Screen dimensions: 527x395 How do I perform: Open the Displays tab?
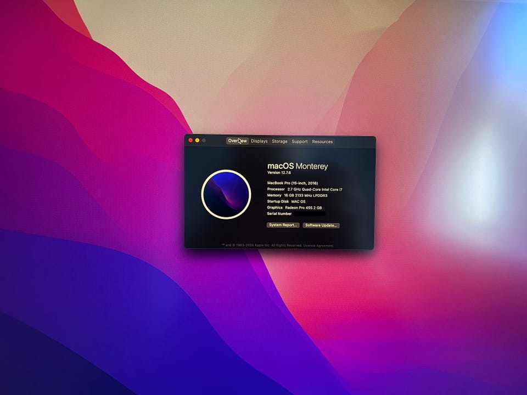(259, 141)
